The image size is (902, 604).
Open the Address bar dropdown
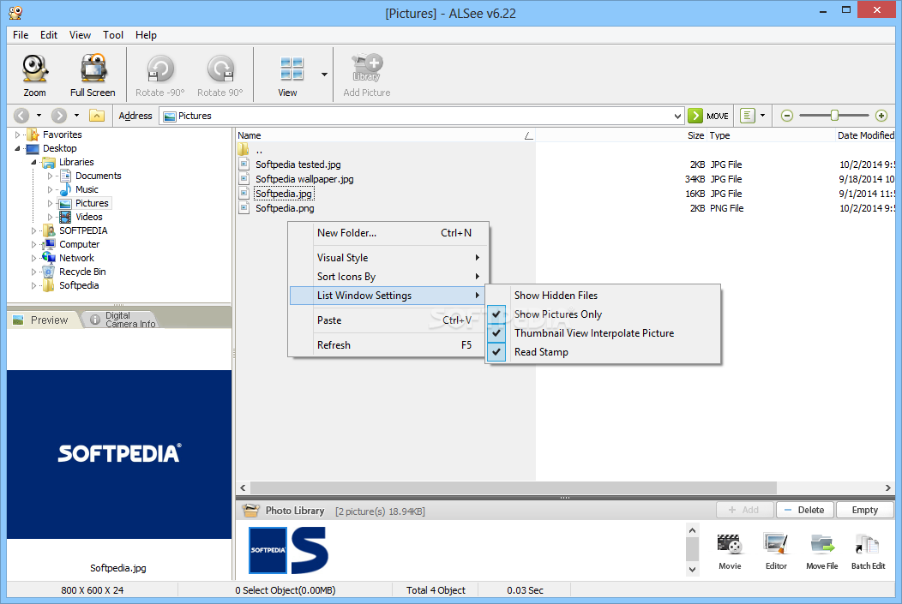pyautogui.click(x=677, y=116)
